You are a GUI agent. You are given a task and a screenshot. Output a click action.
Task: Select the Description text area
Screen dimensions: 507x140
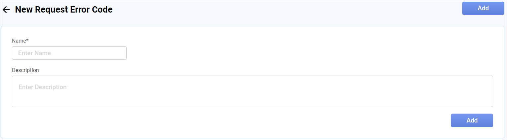click(252, 91)
